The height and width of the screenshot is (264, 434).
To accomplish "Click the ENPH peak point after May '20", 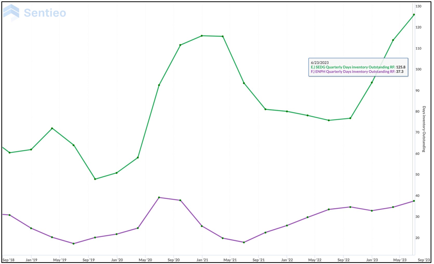I will tap(159, 197).
